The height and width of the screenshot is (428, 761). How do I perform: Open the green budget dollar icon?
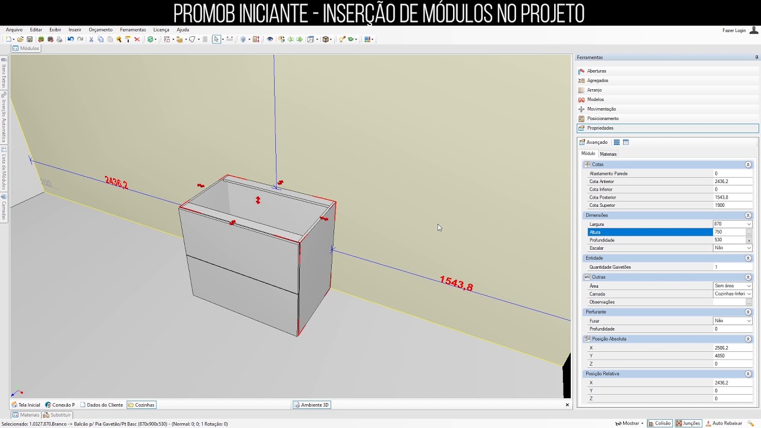(150, 39)
